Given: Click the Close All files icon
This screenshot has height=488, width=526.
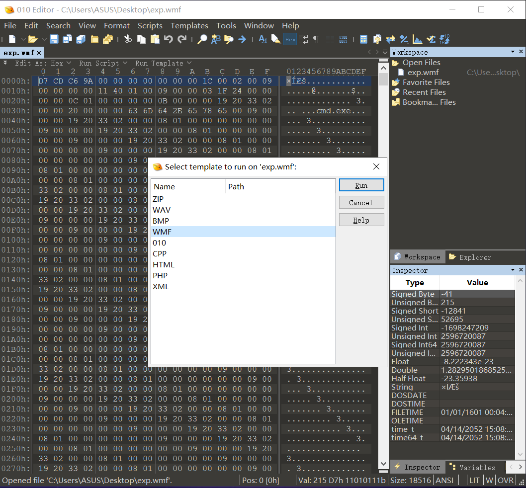Looking at the screenshot, I should coord(108,39).
